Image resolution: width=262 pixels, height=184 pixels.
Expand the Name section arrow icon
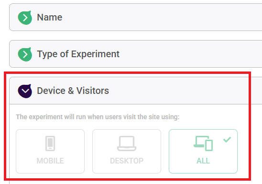[25, 18]
